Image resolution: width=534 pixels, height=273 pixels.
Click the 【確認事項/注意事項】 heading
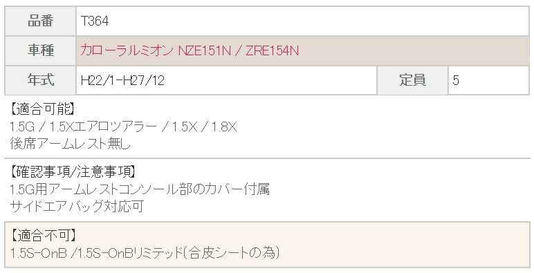click(x=73, y=172)
